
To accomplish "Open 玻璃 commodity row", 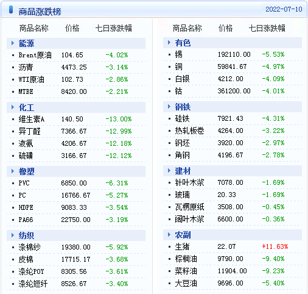I will (233, 195).
